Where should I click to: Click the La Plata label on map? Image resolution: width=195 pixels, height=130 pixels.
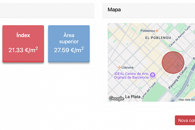click(133, 97)
